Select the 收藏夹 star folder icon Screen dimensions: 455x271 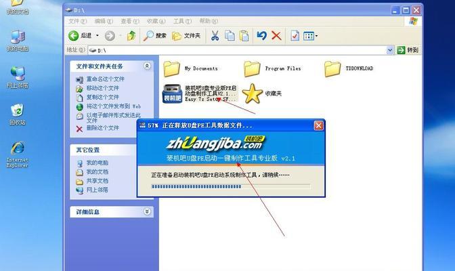(x=252, y=93)
